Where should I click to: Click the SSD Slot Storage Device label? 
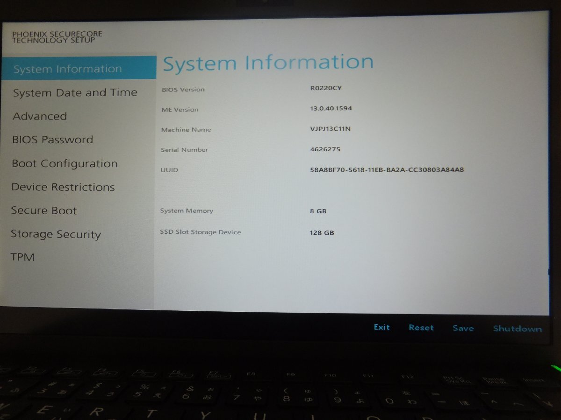point(201,232)
